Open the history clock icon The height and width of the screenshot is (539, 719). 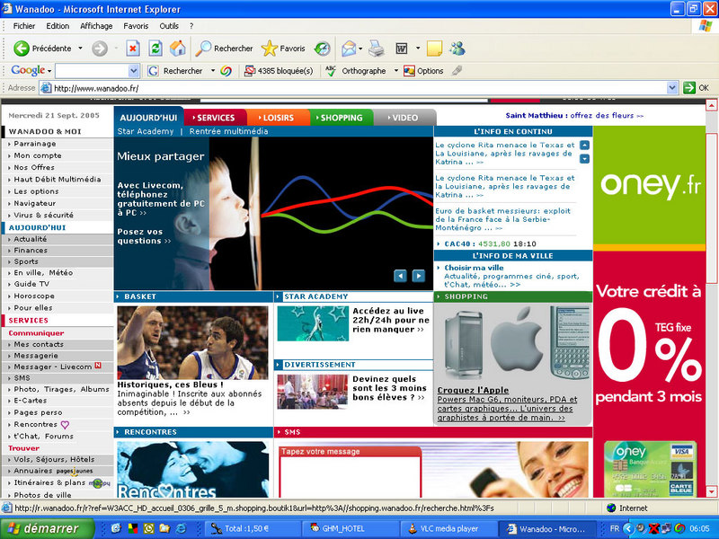[x=323, y=49]
